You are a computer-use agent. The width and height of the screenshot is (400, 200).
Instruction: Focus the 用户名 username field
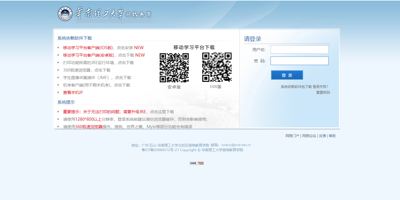click(300, 50)
